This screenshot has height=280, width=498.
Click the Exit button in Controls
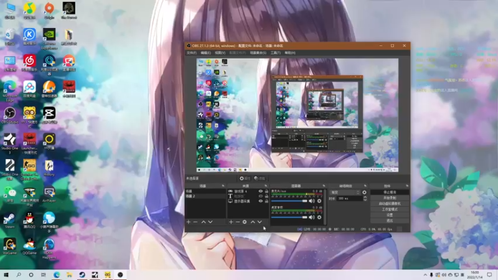point(390,221)
